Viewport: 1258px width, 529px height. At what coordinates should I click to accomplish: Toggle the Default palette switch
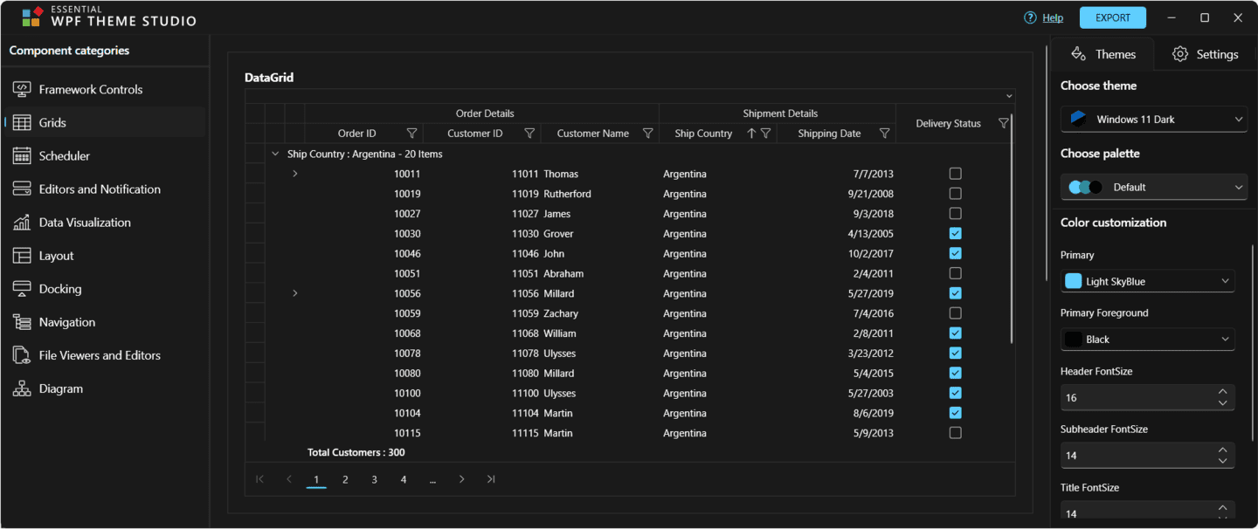pos(1082,186)
